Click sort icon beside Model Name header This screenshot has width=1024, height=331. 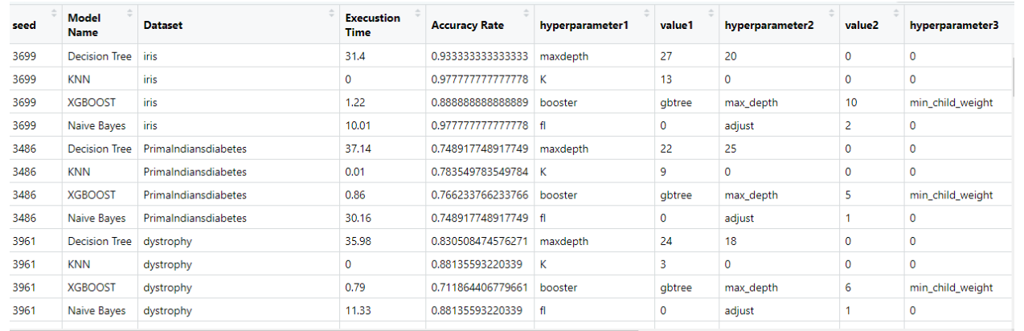click(130, 13)
